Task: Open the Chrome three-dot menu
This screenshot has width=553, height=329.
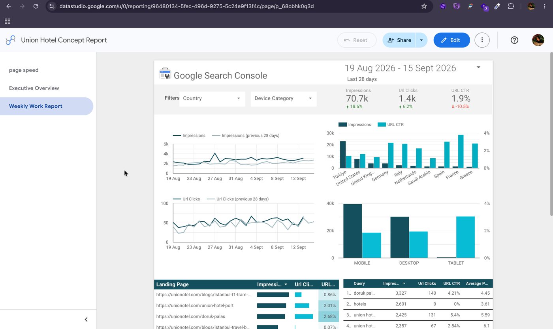Action: [545, 6]
